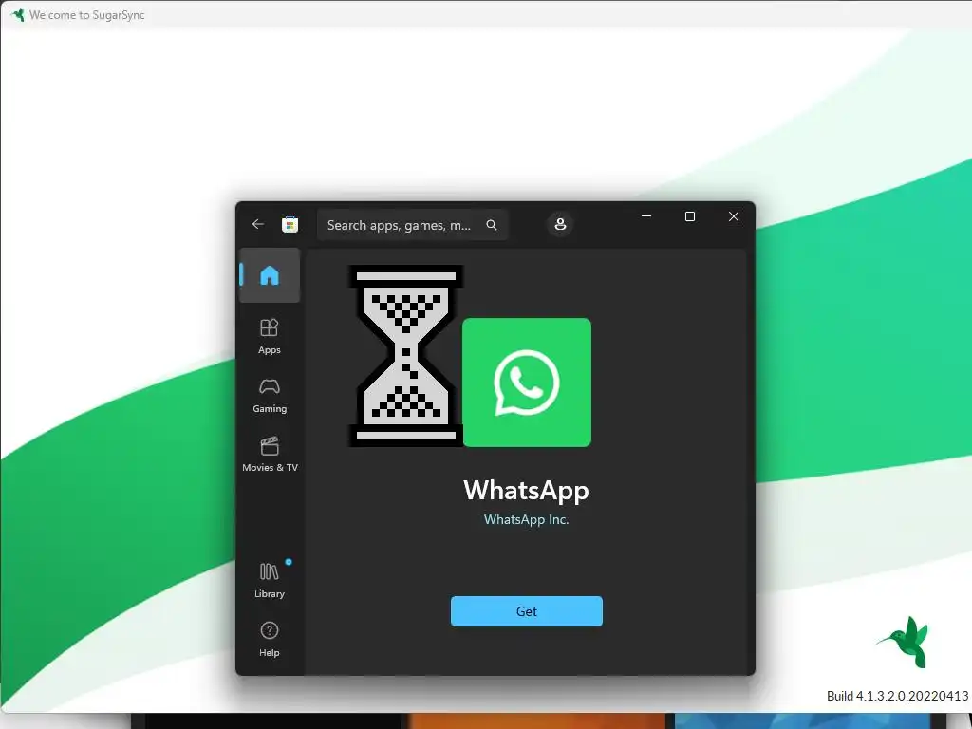Open the Library section in sidebar

(270, 580)
